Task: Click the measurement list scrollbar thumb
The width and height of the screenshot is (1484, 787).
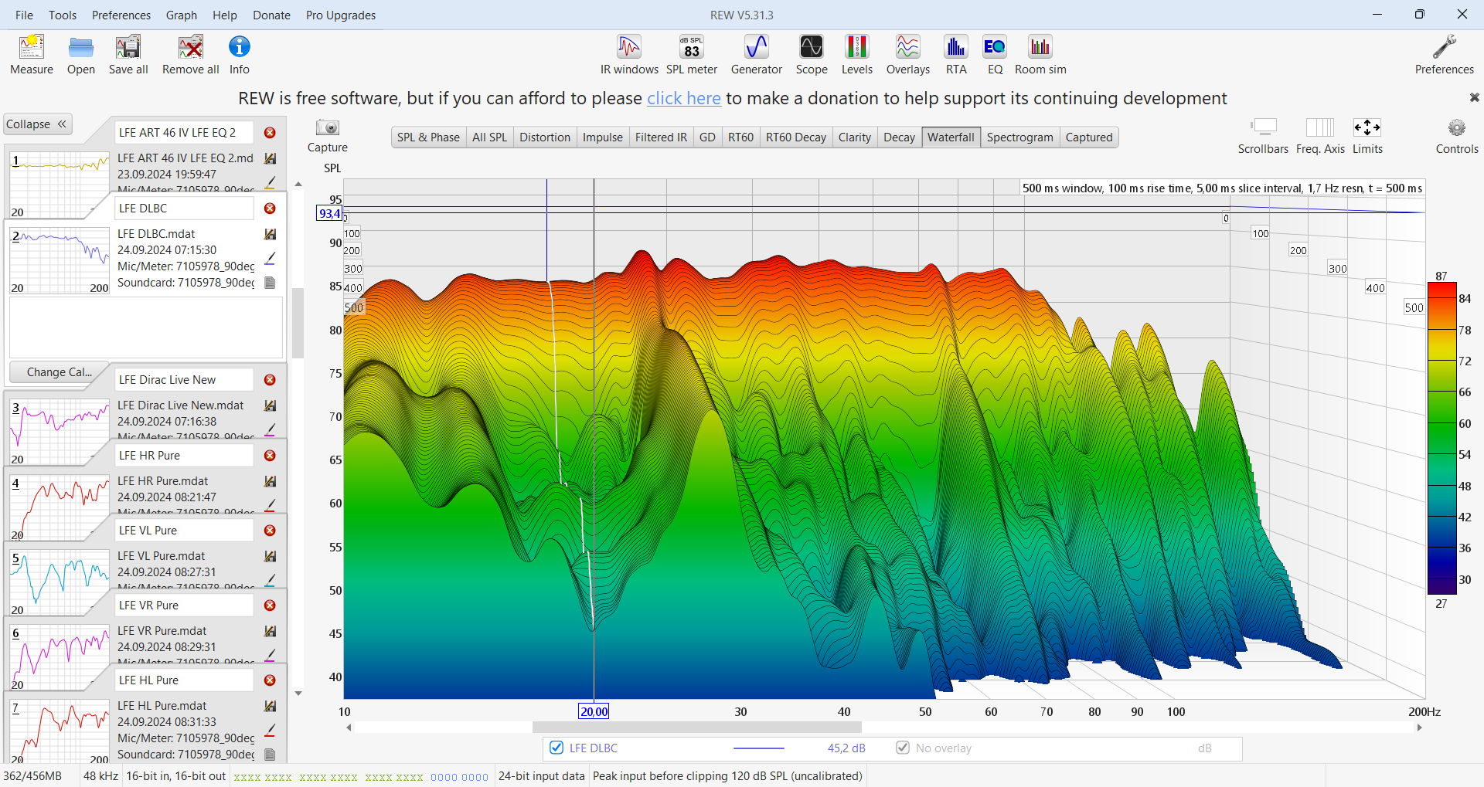Action: click(298, 323)
